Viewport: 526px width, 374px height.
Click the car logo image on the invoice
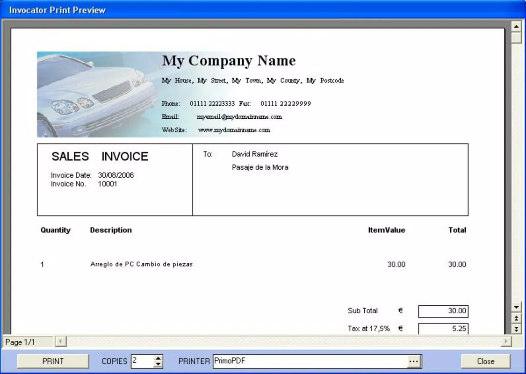97,94
